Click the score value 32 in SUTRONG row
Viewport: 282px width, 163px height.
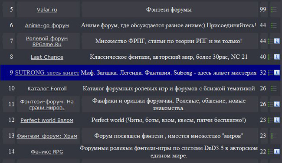pos(263,73)
